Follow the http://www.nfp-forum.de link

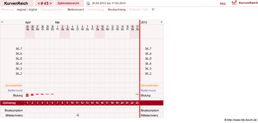pyautogui.click(x=242, y=120)
